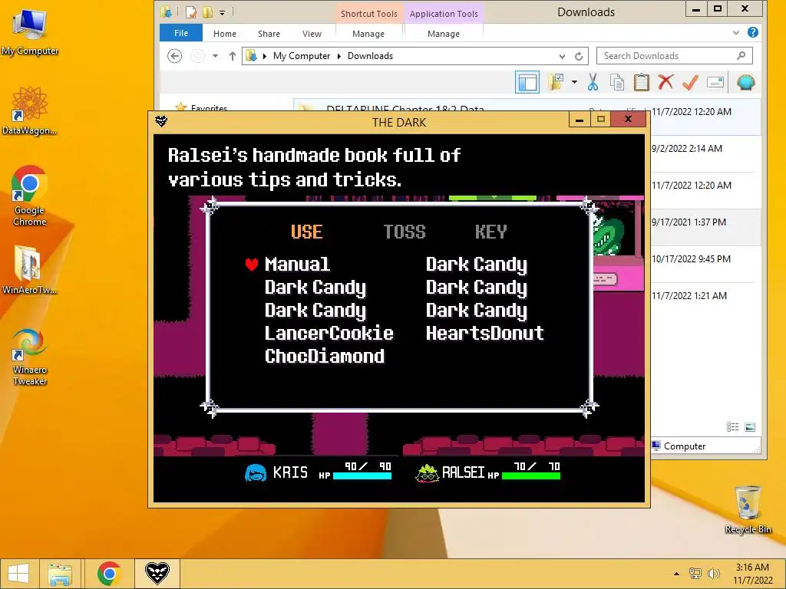The image size is (786, 589).
Task: Click the Up arrow in Explorer navigation
Action: click(x=232, y=55)
